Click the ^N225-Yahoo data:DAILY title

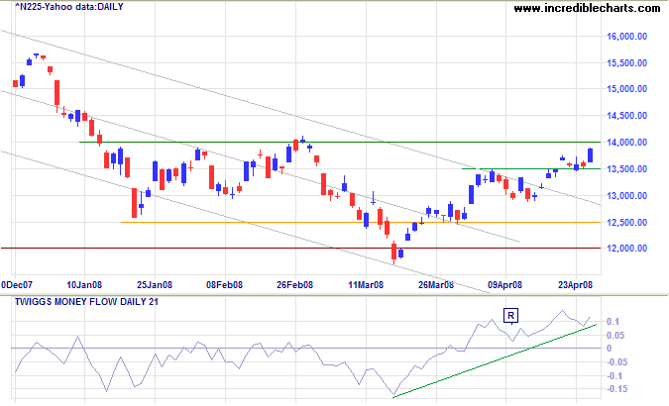point(69,7)
